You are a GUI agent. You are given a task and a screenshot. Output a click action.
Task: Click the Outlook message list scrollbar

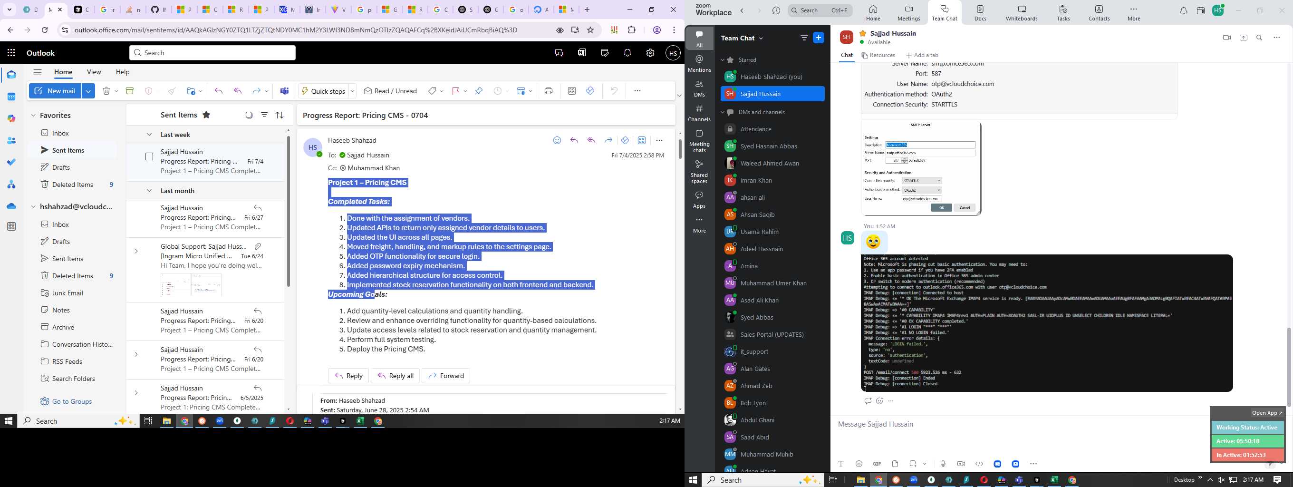point(288,211)
